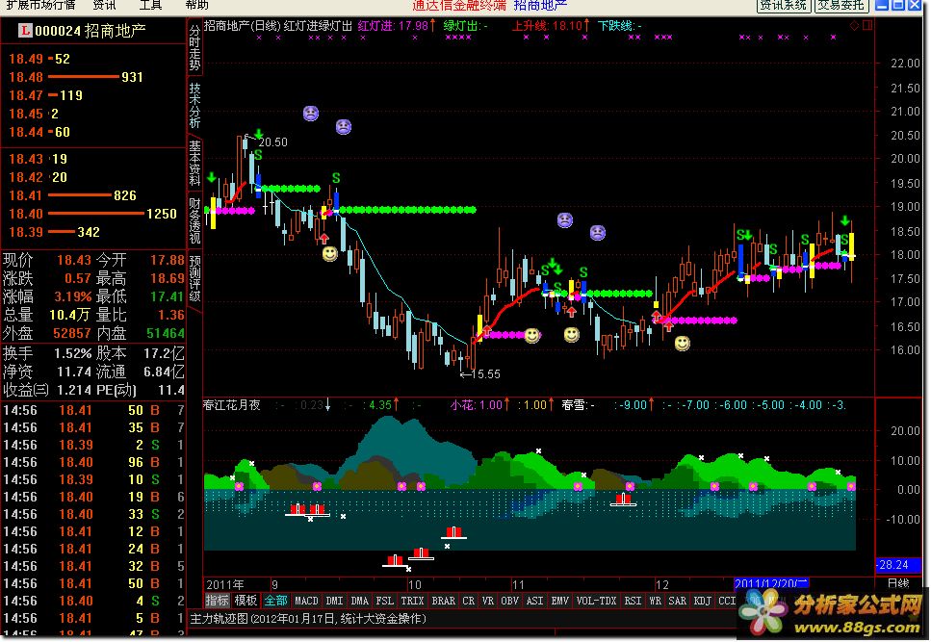Switch indicator to BRAR

(x=443, y=601)
